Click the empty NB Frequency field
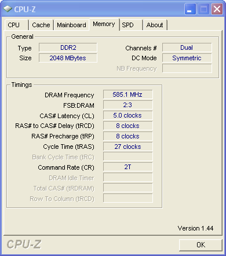Image resolution: width=226 pixels, height=256 pixels. 187,68
